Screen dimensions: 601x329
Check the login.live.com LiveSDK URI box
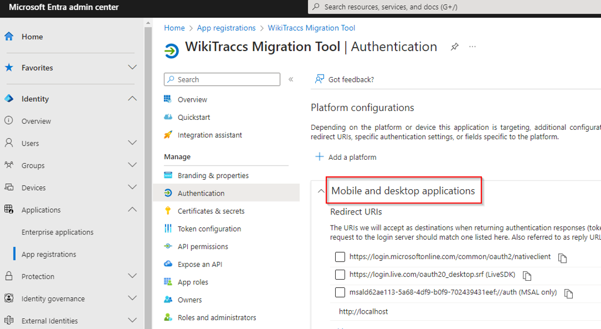[x=340, y=274]
